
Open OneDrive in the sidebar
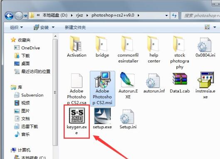[x=27, y=48]
